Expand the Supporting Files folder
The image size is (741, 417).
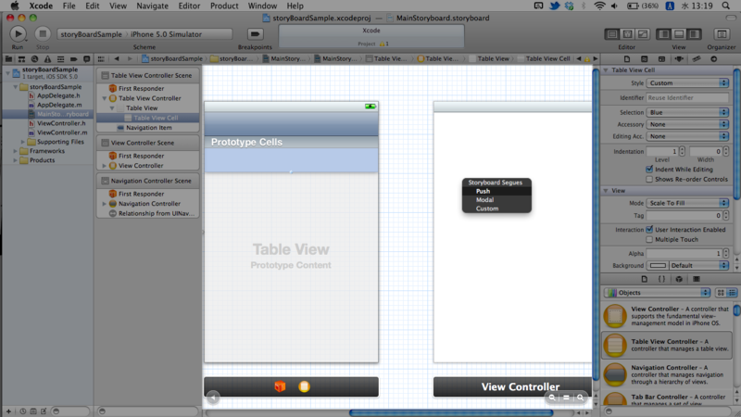pyautogui.click(x=22, y=142)
